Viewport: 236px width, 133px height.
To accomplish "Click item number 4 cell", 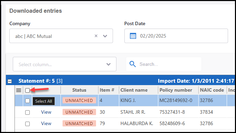I will (101, 100).
